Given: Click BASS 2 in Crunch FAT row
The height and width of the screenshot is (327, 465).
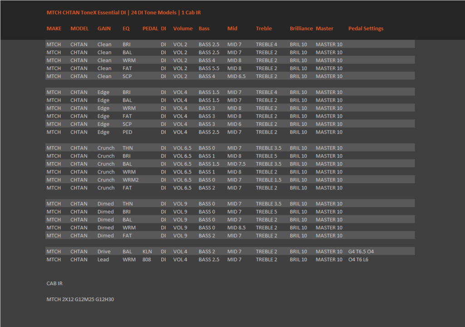Looking at the screenshot, I should 207,188.
